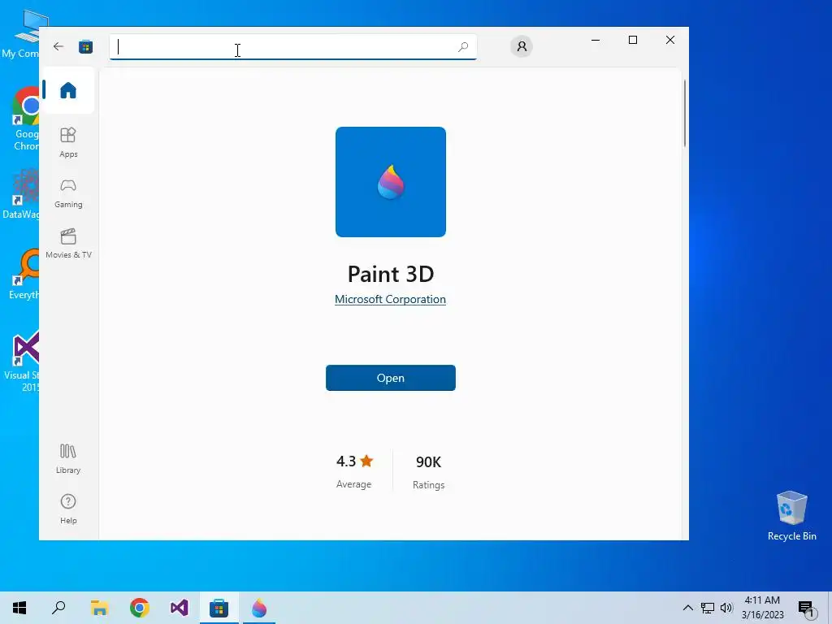Screen dimensions: 832x624
Task: Click the Open button for Paint 3D
Action: tap(391, 378)
